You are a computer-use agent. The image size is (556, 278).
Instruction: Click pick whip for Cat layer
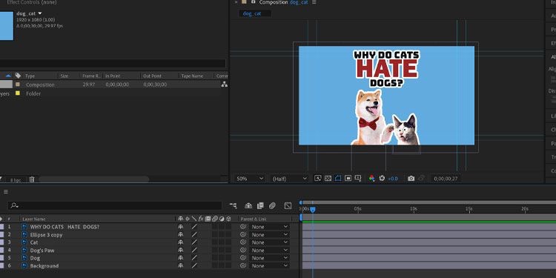click(x=243, y=242)
